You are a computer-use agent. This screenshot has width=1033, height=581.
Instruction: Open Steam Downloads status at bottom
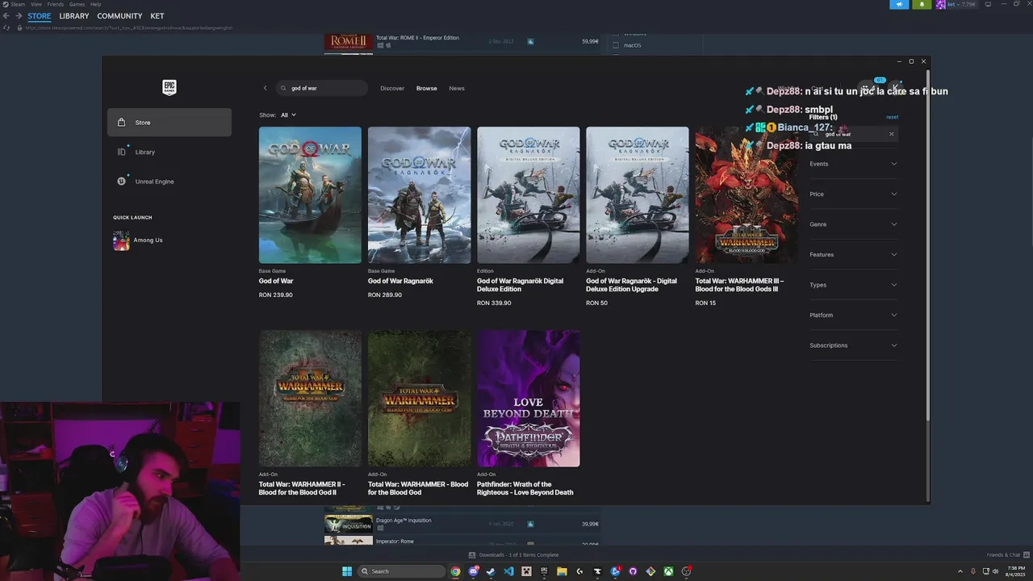(514, 555)
